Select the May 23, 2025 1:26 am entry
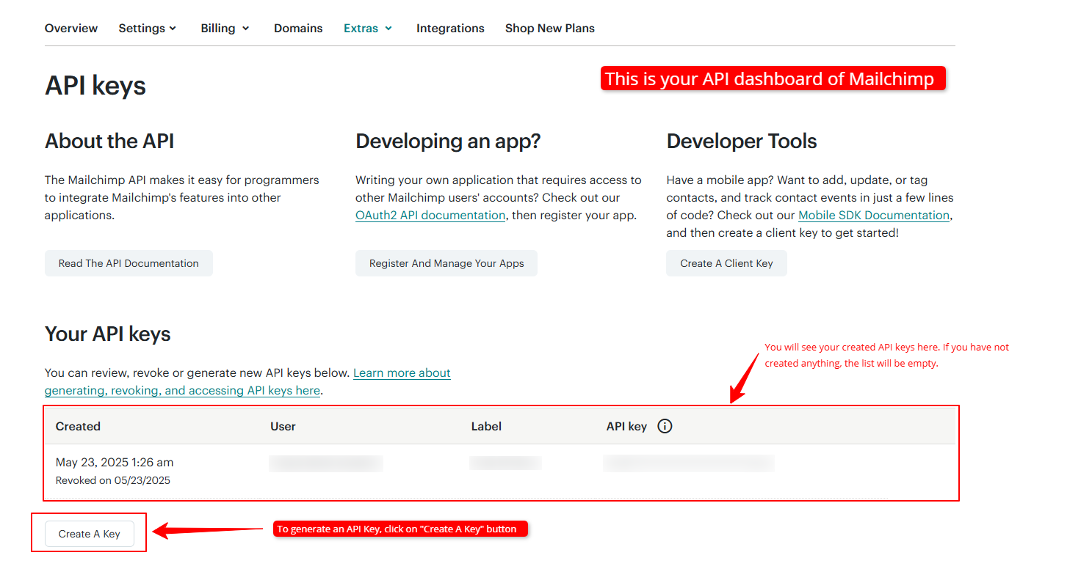The image size is (1081, 569). 115,463
